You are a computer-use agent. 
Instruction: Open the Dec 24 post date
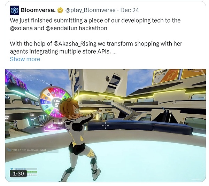click(x=130, y=10)
